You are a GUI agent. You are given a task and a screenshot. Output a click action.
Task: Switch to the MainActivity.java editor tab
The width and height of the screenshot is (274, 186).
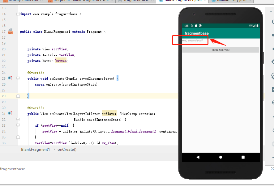coord(232,1)
